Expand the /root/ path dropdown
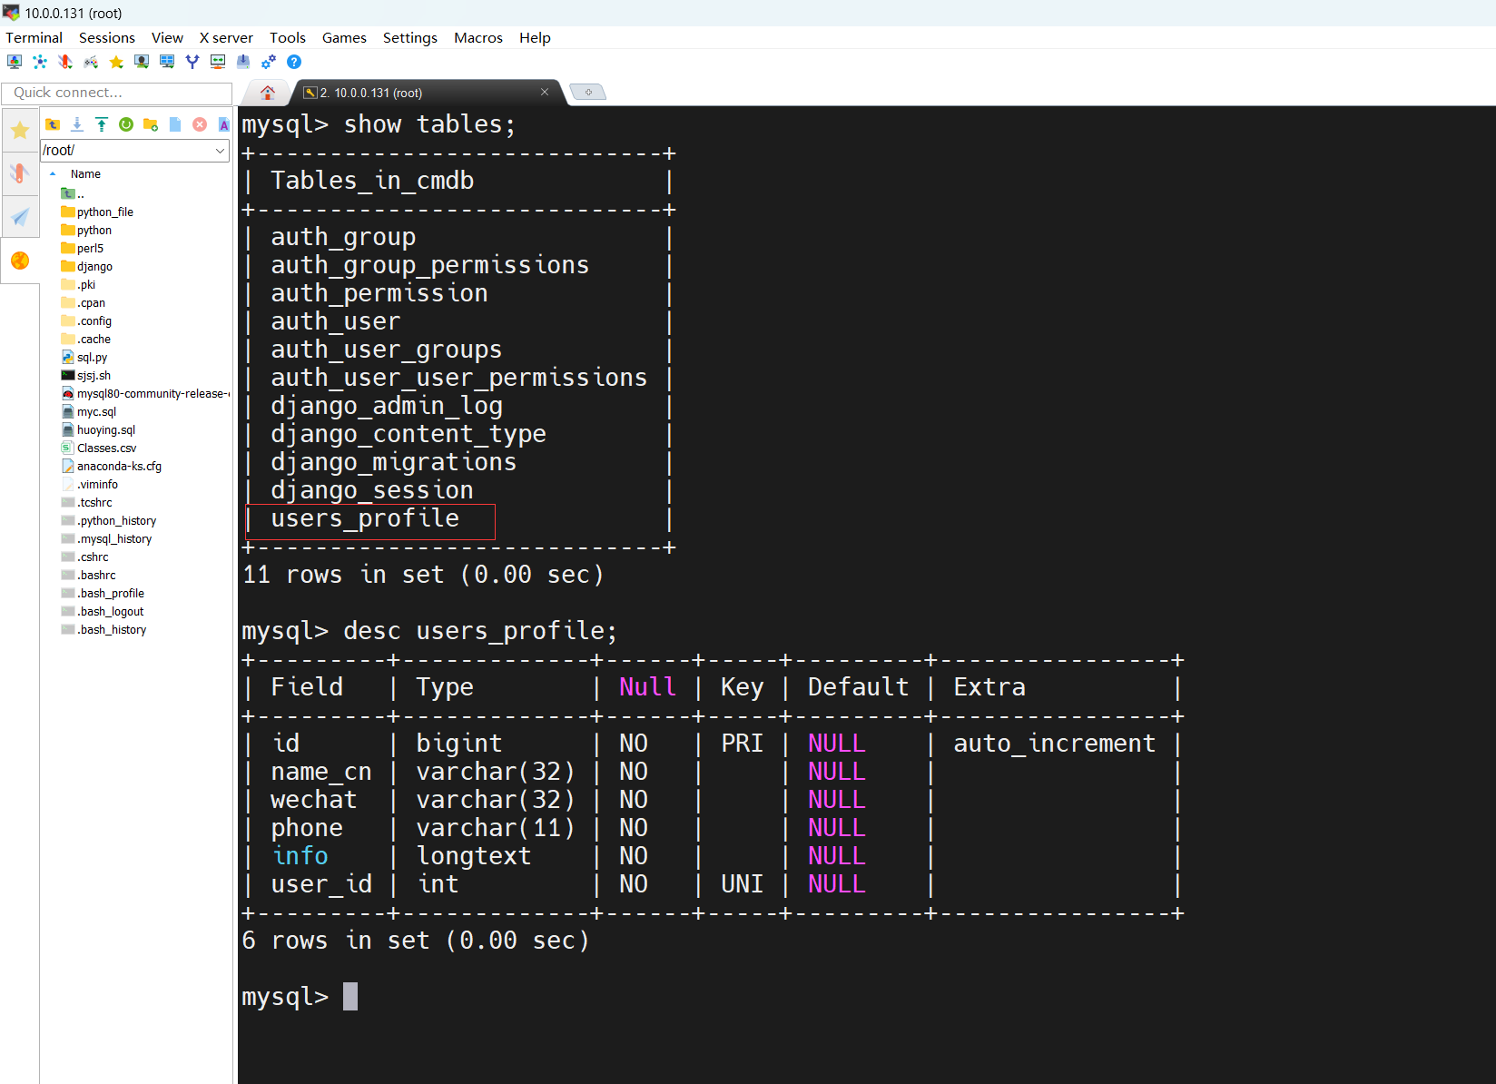Screen dimensions: 1496x1084 click(x=221, y=151)
